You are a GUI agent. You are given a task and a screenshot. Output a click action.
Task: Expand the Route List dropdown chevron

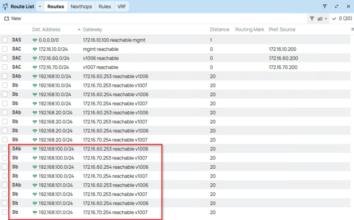[40, 7]
